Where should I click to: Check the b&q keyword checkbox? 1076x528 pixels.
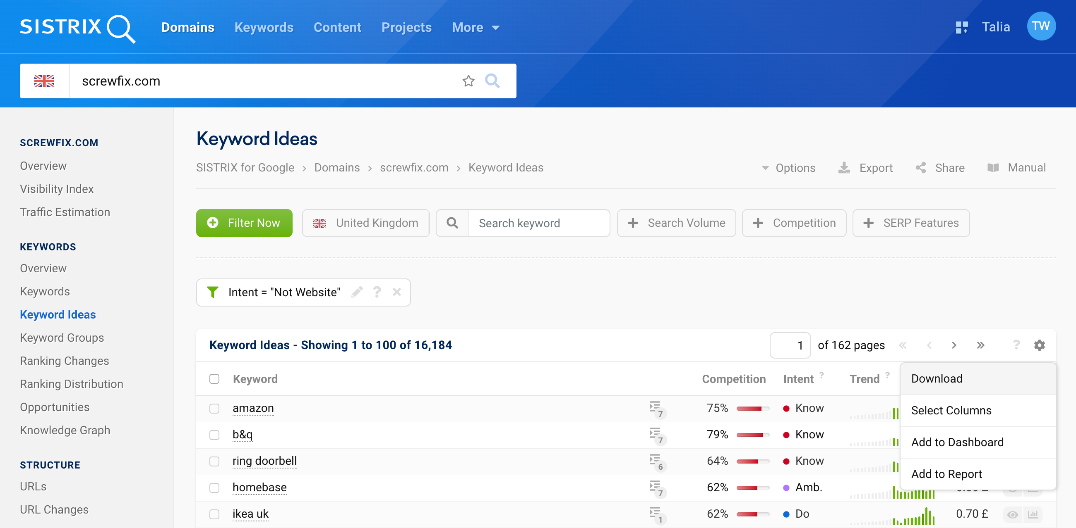(214, 434)
